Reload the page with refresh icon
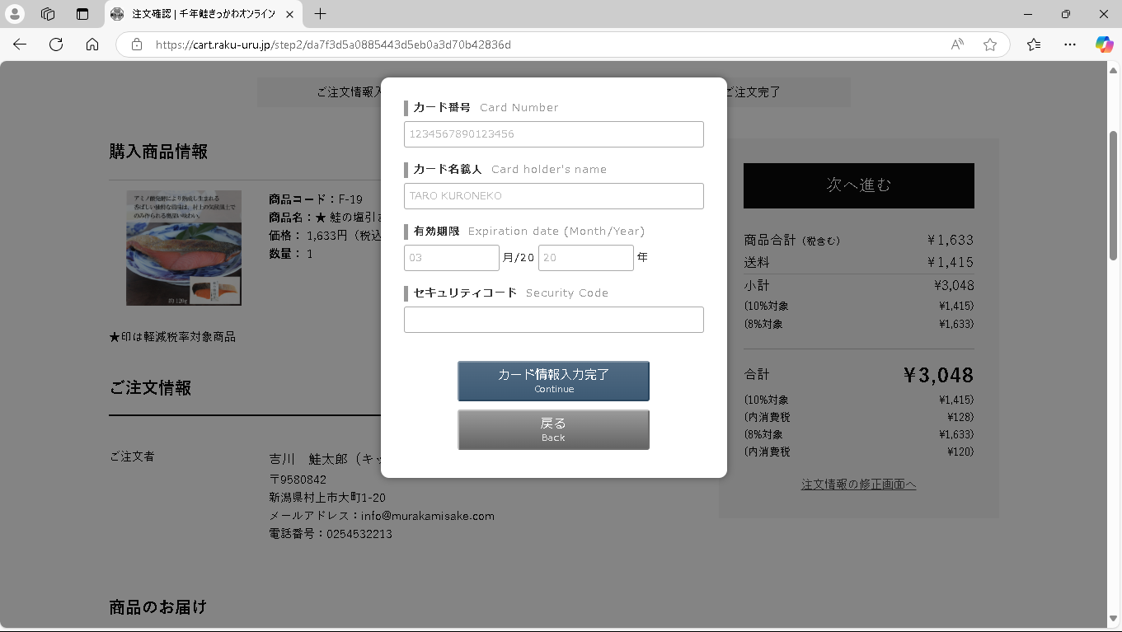The width and height of the screenshot is (1122, 632). [x=56, y=44]
